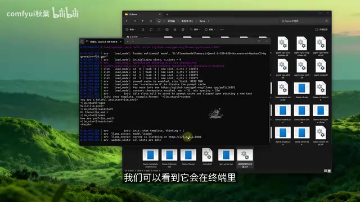The image size is (360, 202).
Task: Open the three-dot more options menu in Explorer
Action: pos(222,30)
